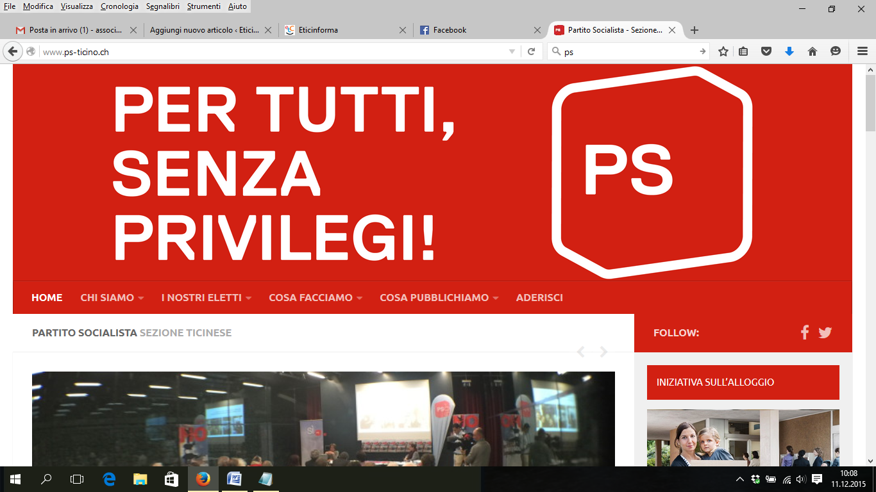Viewport: 876px width, 492px height.
Task: Reload the page with the refresh icon
Action: pyautogui.click(x=531, y=51)
